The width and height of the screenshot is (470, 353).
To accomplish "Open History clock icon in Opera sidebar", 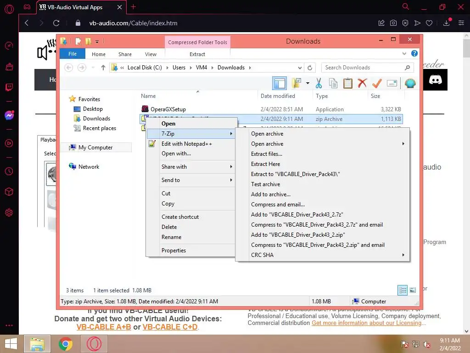I will click(x=9, y=171).
